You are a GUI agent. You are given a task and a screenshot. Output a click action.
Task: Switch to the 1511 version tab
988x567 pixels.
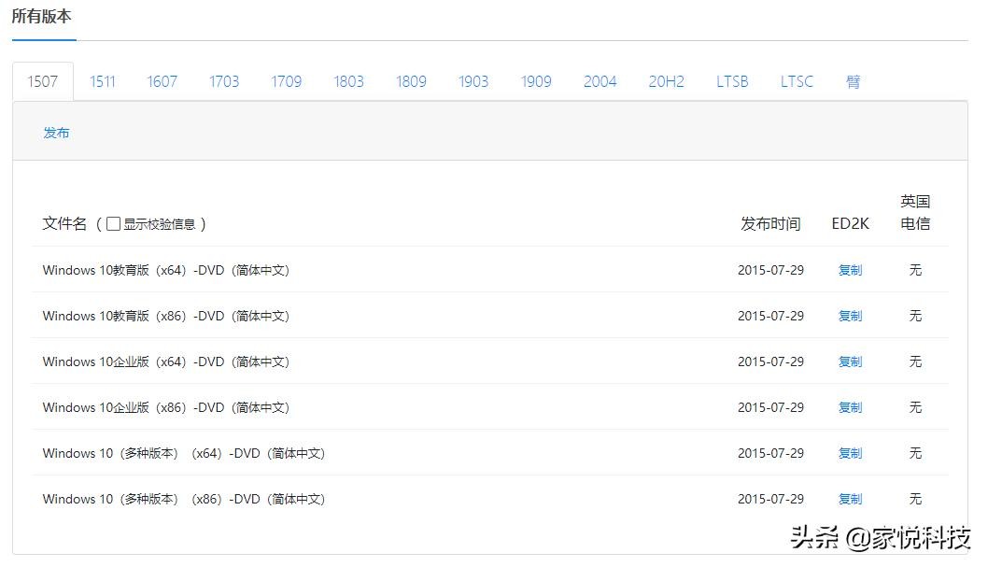point(103,81)
